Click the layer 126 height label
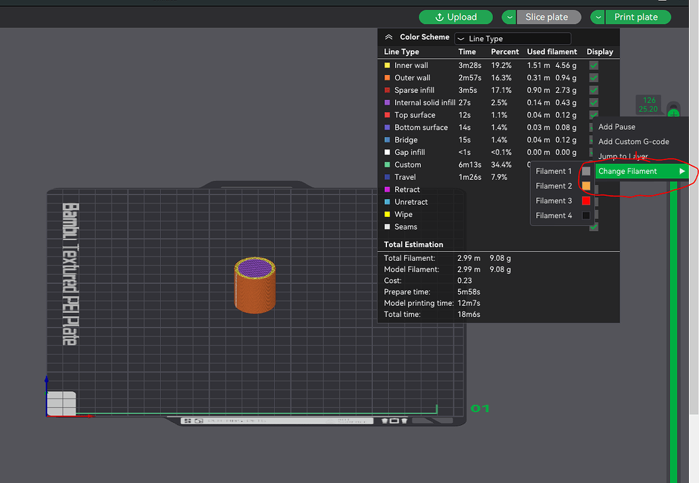This screenshot has width=699, height=483. click(648, 104)
